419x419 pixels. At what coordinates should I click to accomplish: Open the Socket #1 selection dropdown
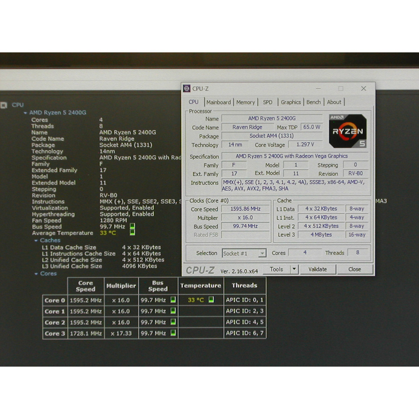point(262,253)
